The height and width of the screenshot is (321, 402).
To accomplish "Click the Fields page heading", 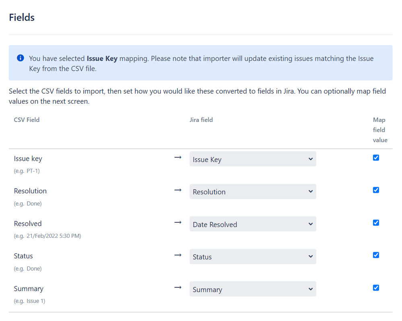I will click(22, 18).
